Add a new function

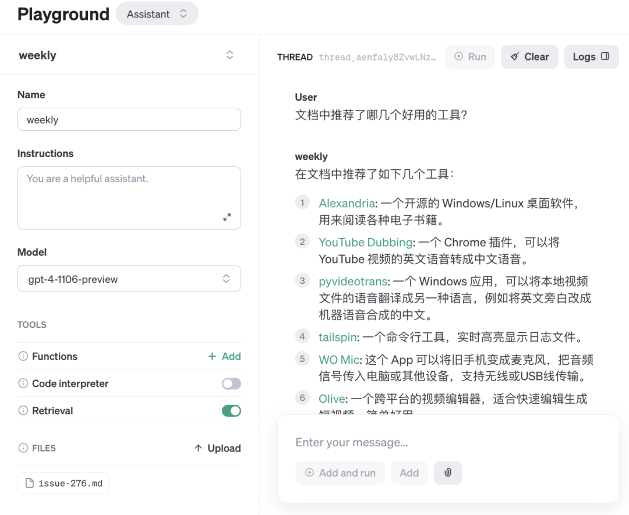tap(224, 356)
